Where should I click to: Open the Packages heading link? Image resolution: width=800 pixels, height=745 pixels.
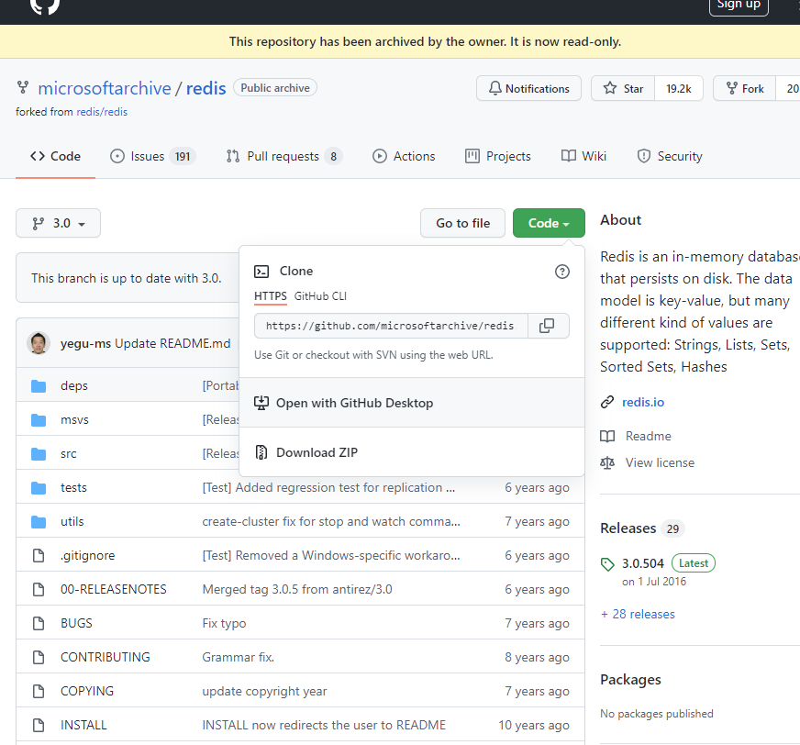coord(630,680)
